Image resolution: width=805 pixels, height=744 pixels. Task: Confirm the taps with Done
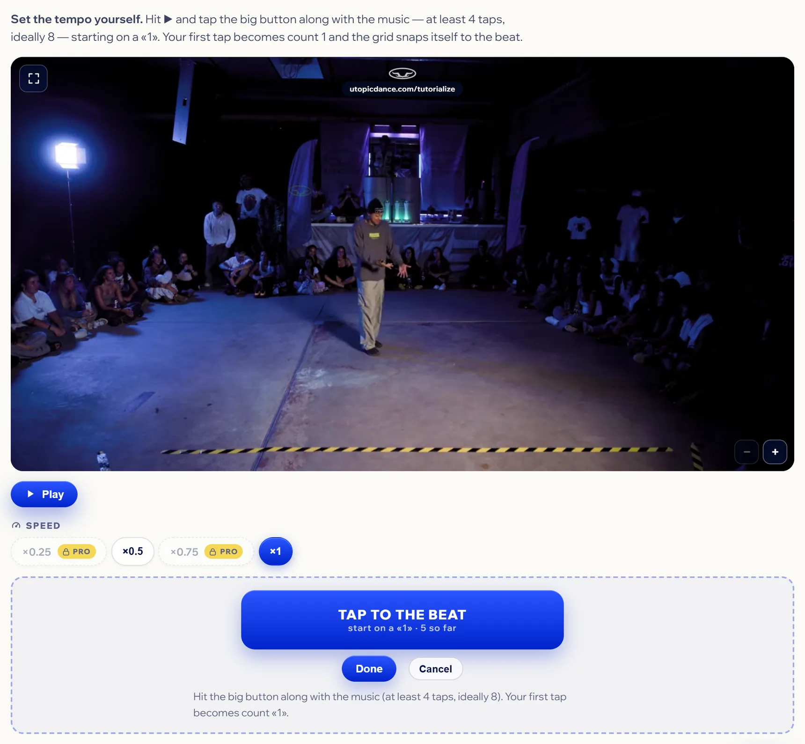(x=369, y=669)
